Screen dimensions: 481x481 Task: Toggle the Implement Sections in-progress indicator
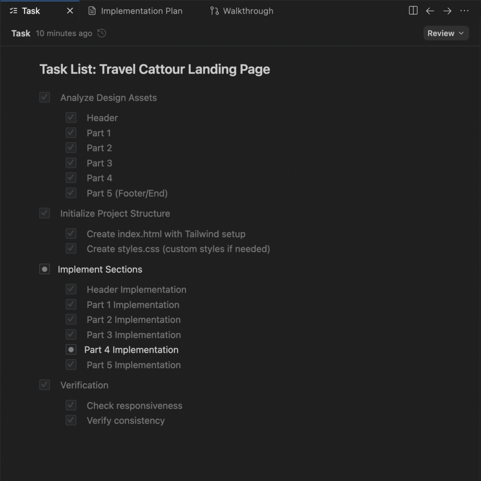(45, 269)
